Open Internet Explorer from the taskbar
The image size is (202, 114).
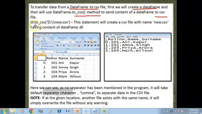59,111
